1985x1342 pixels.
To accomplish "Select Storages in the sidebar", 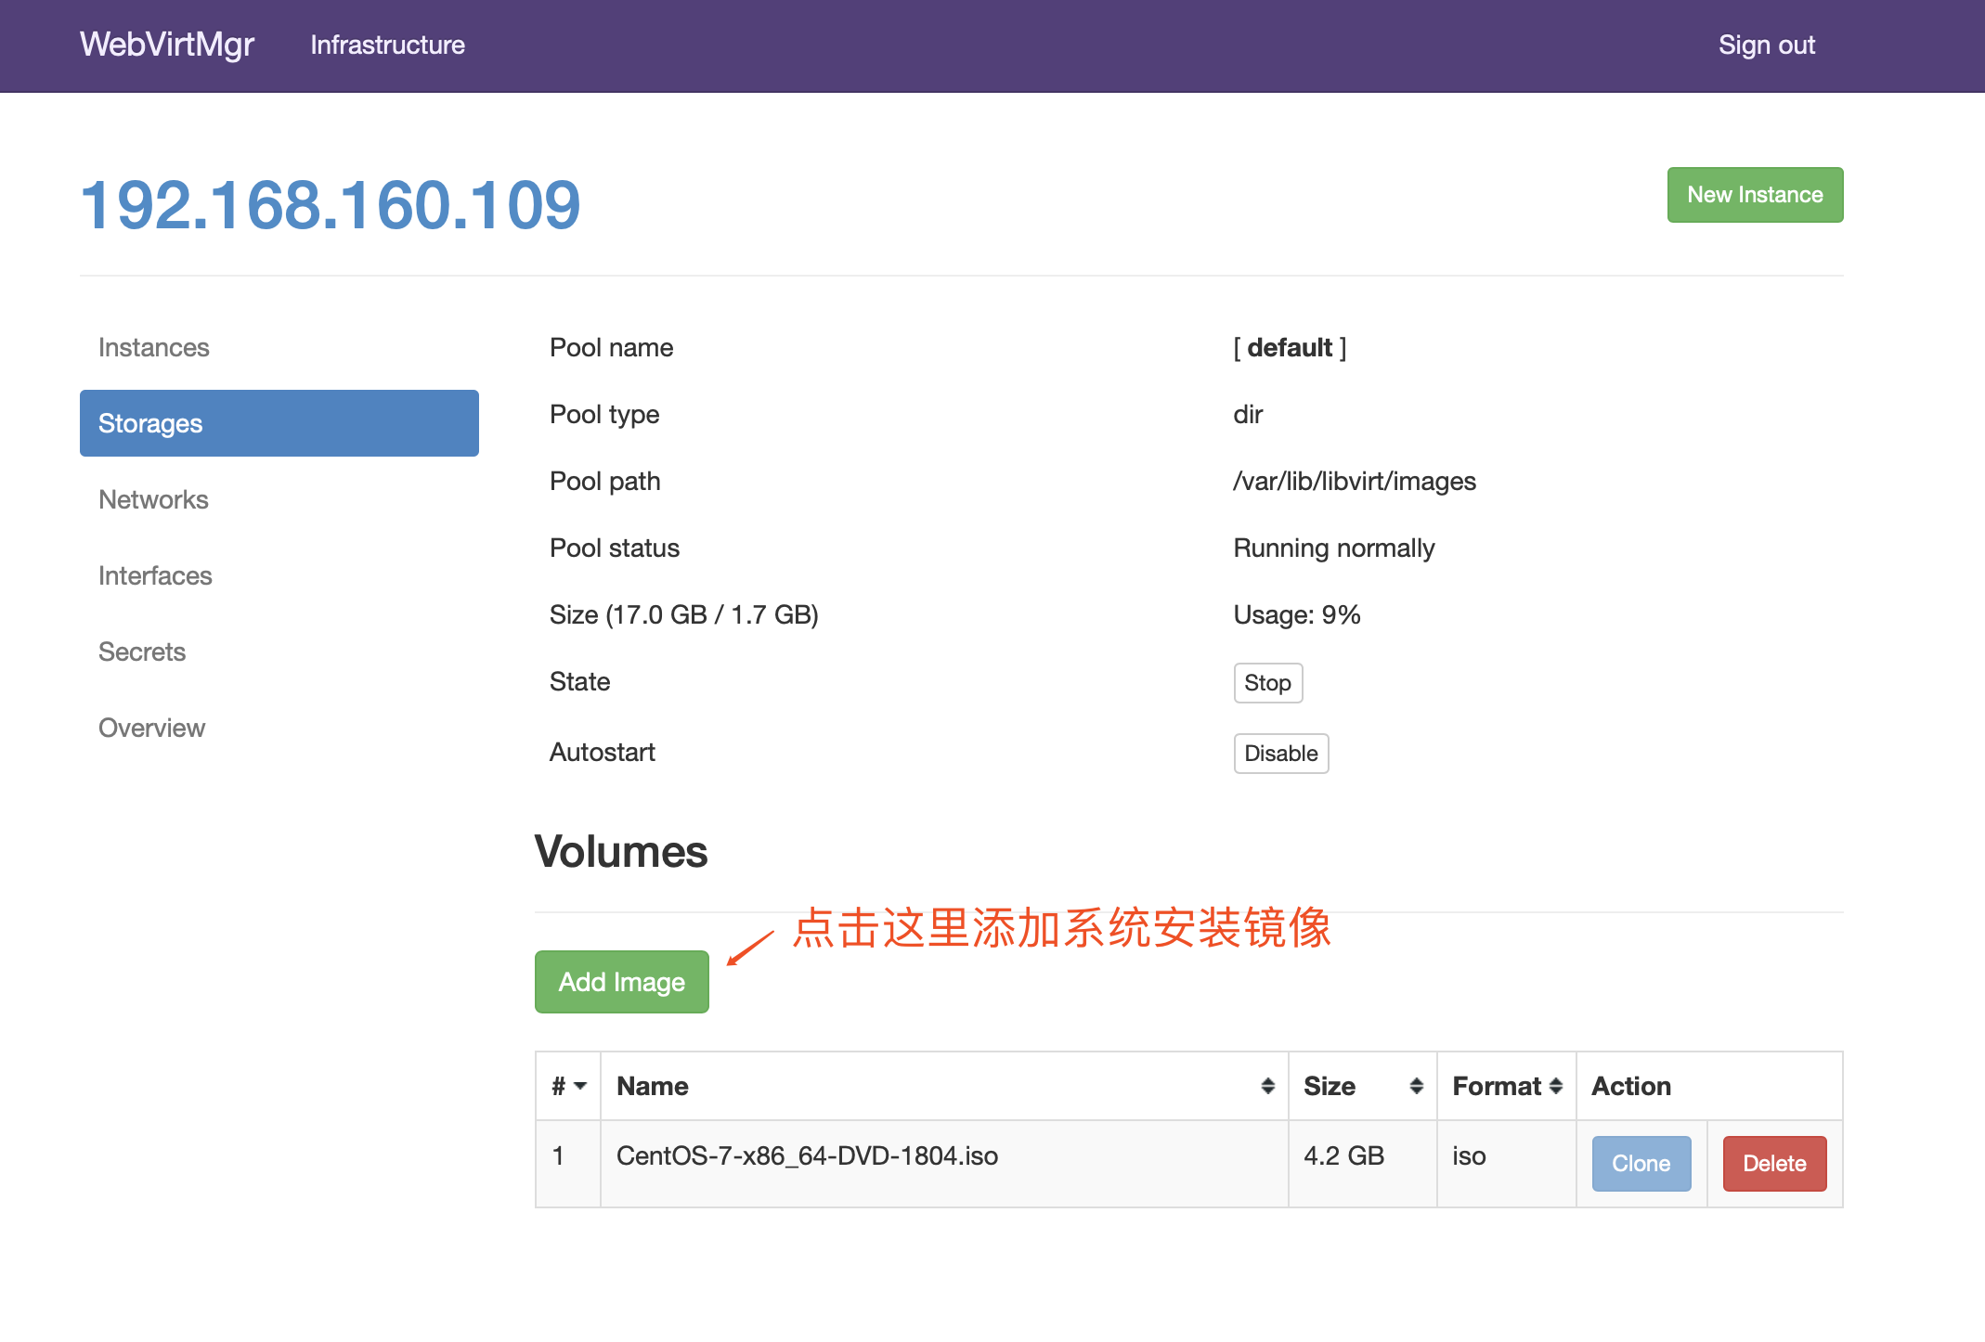I will (279, 423).
